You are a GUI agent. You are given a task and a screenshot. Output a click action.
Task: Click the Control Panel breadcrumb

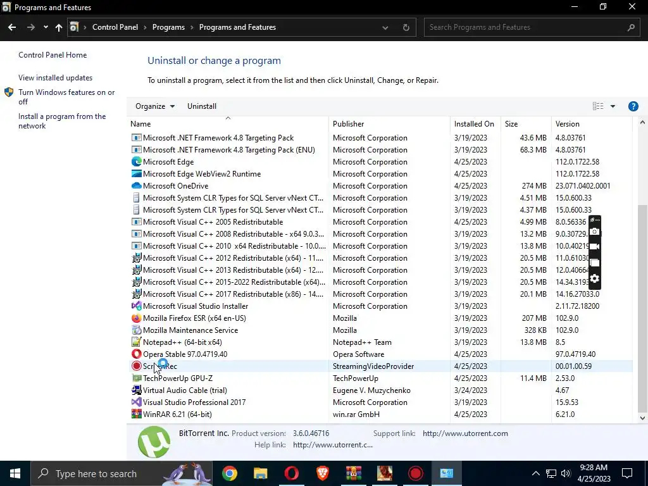click(x=115, y=27)
